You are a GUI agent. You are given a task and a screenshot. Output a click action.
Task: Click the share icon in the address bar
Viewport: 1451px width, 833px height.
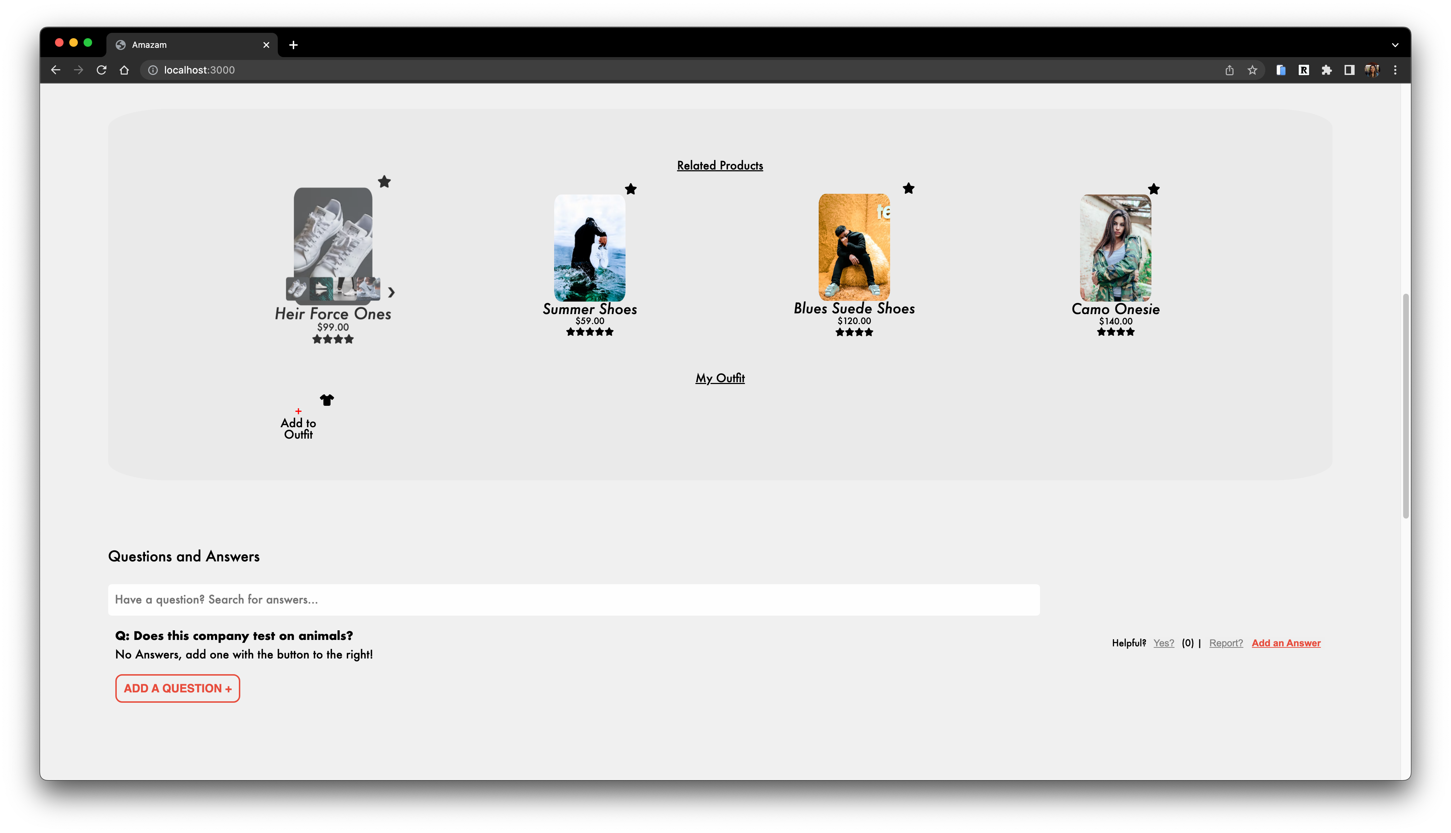point(1229,70)
